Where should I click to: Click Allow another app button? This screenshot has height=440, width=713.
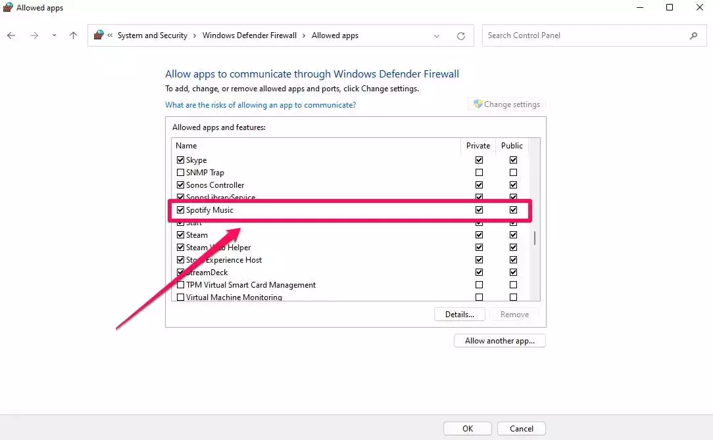(499, 341)
